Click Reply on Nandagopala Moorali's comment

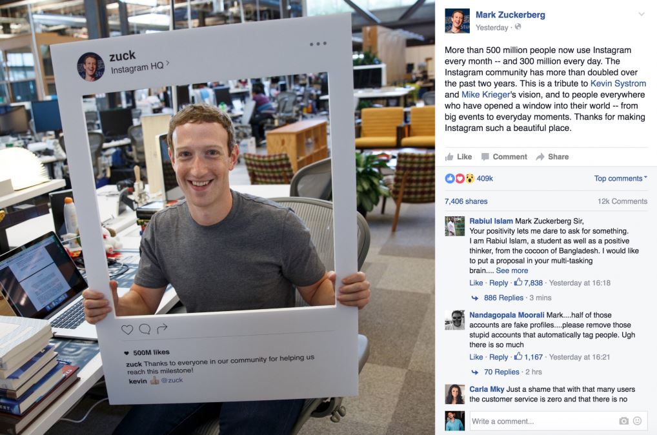coord(498,357)
